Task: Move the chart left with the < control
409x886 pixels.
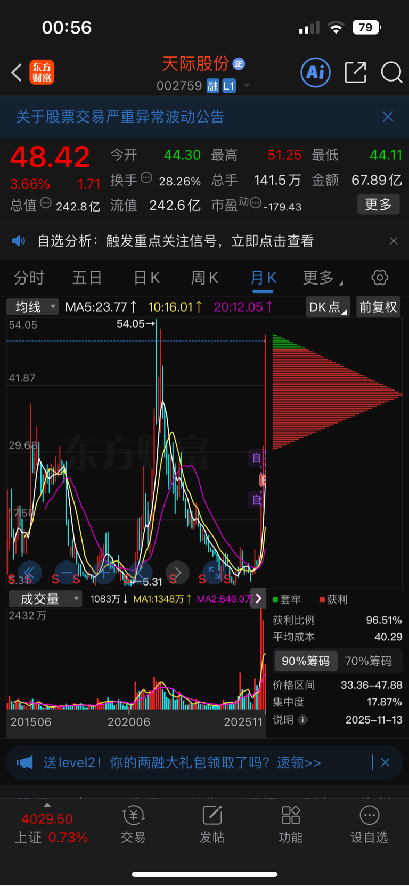Action: coord(141,573)
